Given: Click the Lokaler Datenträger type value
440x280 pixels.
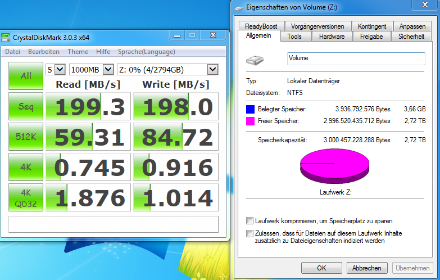Looking at the screenshot, I should click(x=314, y=81).
